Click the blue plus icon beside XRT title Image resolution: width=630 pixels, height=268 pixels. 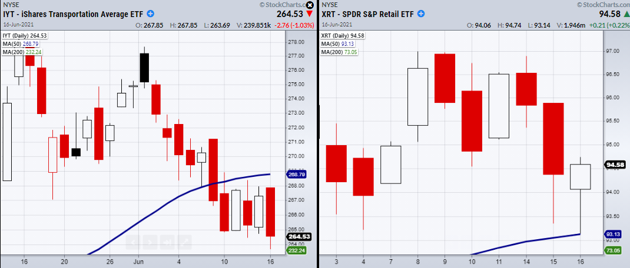pyautogui.click(x=420, y=14)
